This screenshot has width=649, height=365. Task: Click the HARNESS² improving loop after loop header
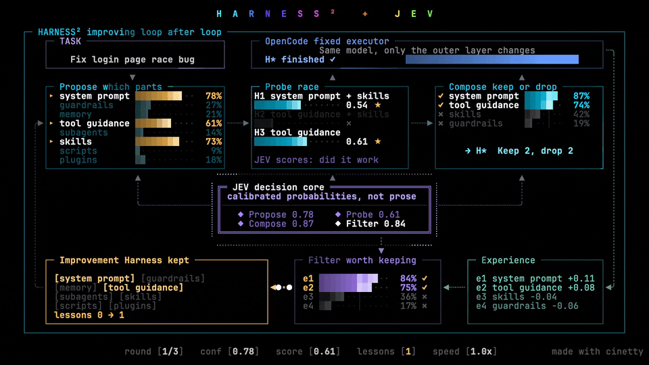130,32
